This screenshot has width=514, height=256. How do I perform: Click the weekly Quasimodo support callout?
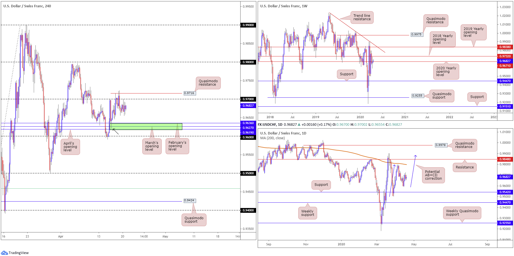click(442, 96)
